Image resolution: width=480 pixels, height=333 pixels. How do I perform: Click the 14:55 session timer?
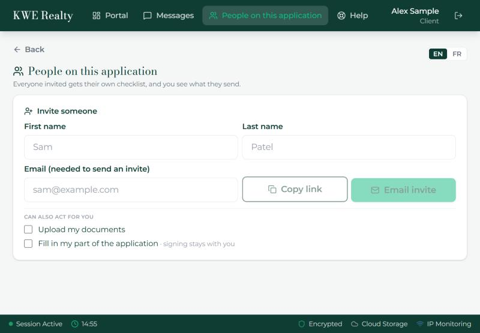89,324
